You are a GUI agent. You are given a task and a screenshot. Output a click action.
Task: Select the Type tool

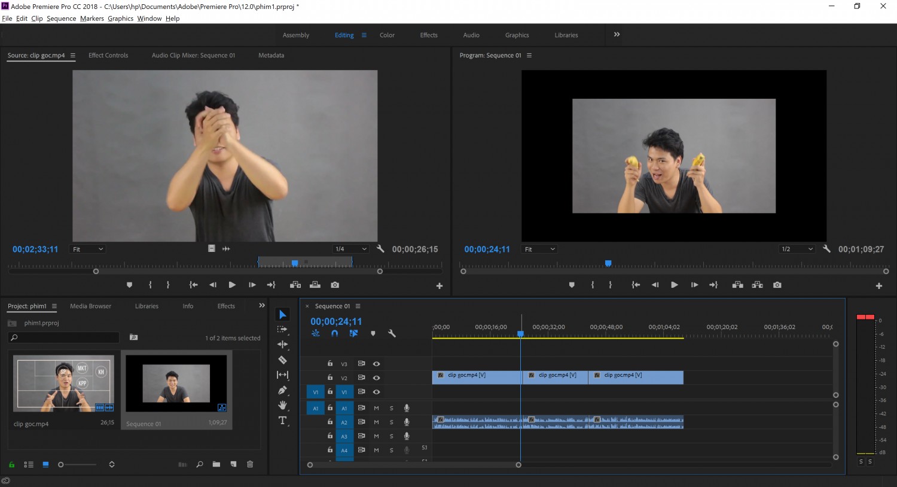(283, 421)
